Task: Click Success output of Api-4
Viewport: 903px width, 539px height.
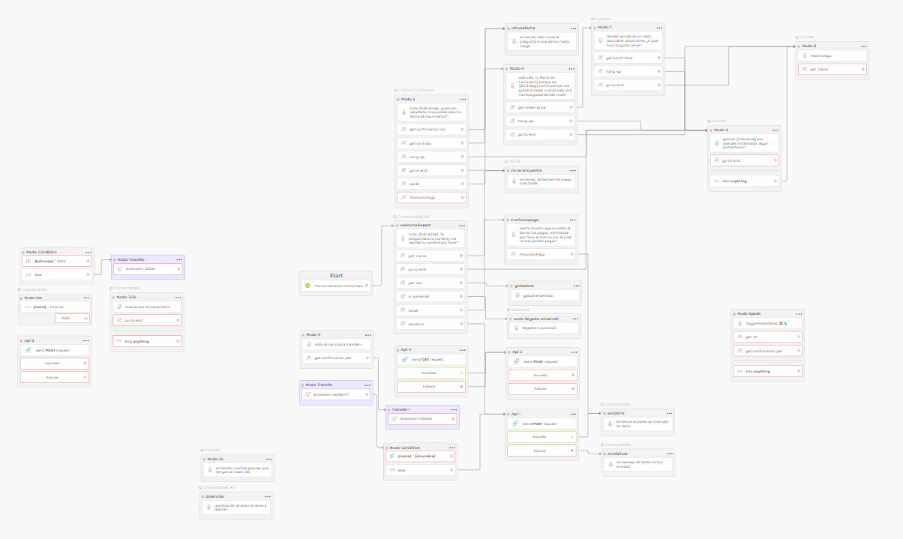Action: point(431,372)
